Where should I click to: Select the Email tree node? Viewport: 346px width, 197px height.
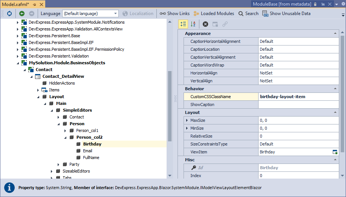87,151
